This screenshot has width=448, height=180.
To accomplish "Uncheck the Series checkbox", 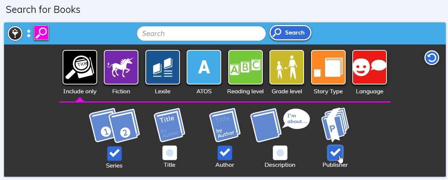I will click(114, 153).
